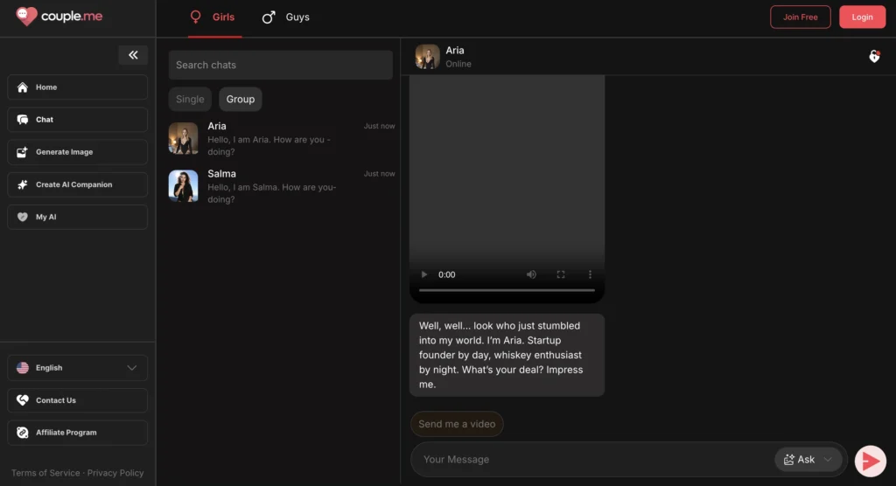This screenshot has height=486, width=896.
Task: Switch to the Guys tab
Action: [x=286, y=17]
